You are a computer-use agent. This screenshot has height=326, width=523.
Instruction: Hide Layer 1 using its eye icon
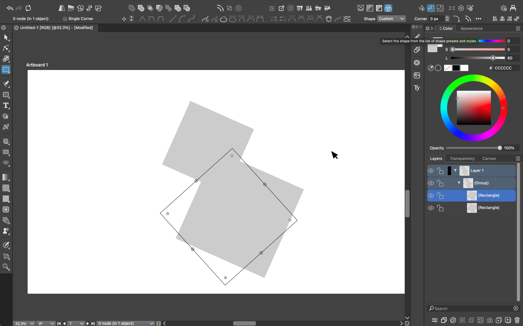point(431,171)
